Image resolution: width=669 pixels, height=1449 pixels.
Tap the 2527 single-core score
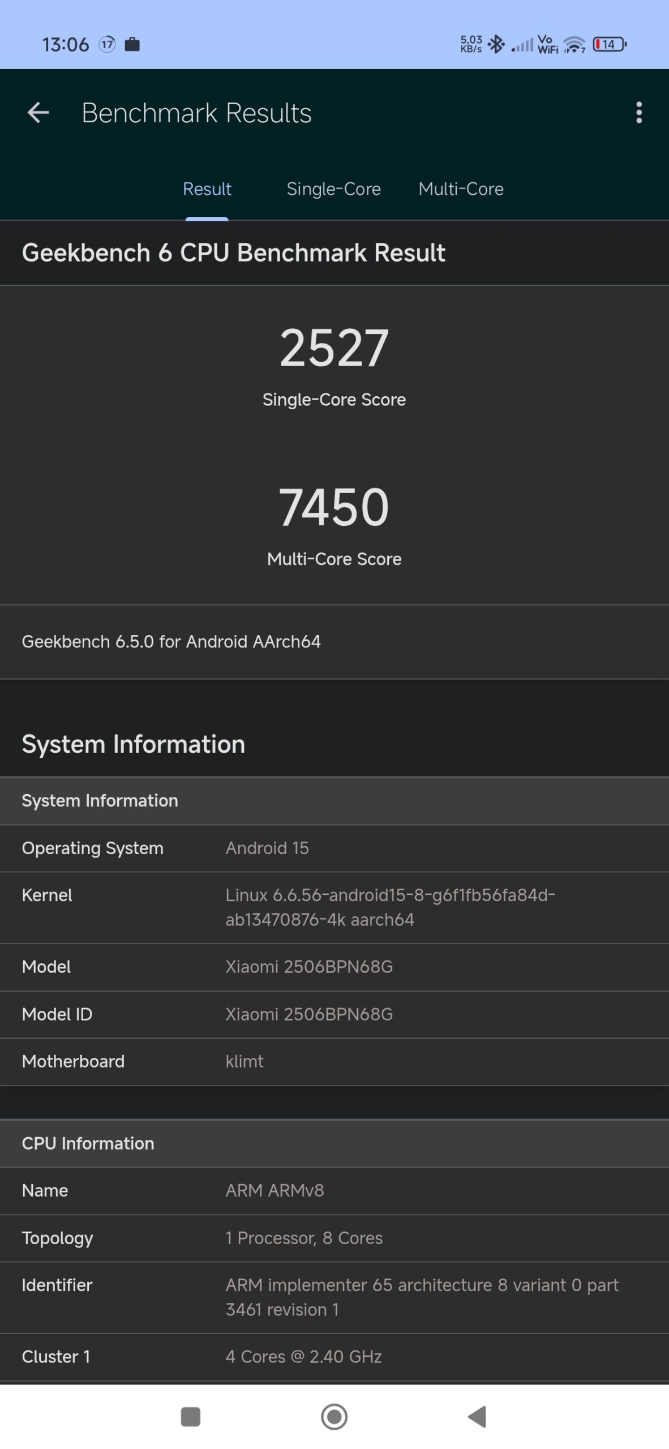(334, 348)
